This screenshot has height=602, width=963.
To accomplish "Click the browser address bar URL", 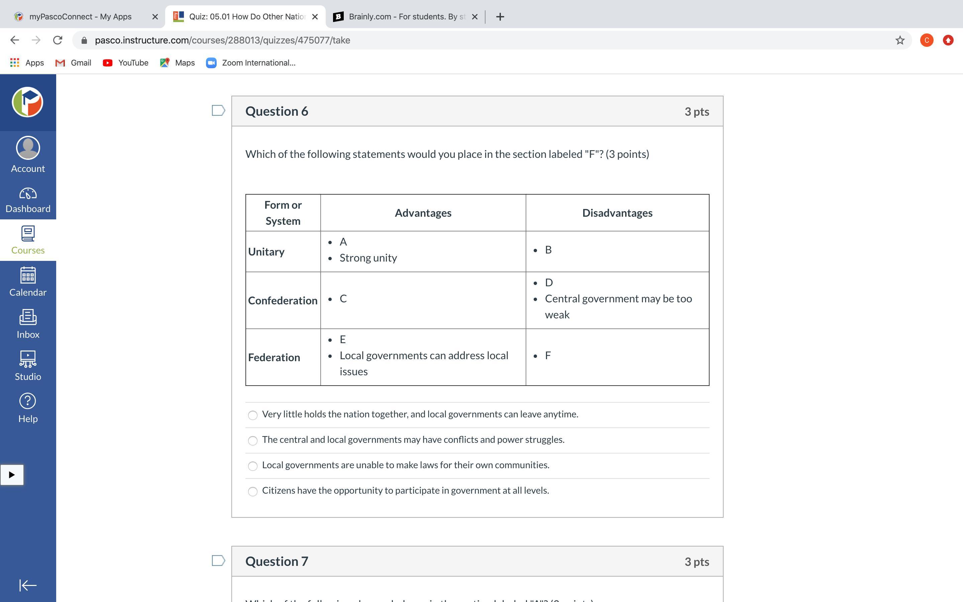I will [222, 40].
